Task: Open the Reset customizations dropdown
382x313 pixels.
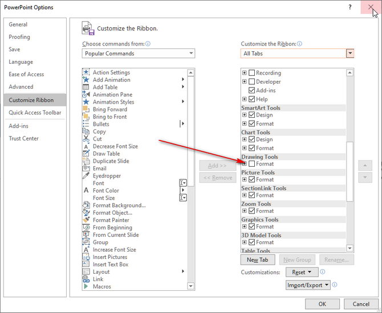Action: pos(302,272)
